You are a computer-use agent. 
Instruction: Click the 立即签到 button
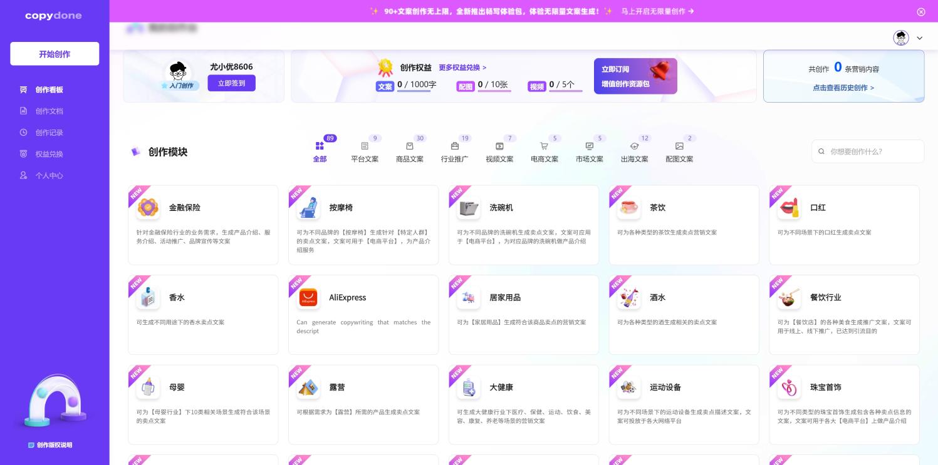pyautogui.click(x=232, y=83)
